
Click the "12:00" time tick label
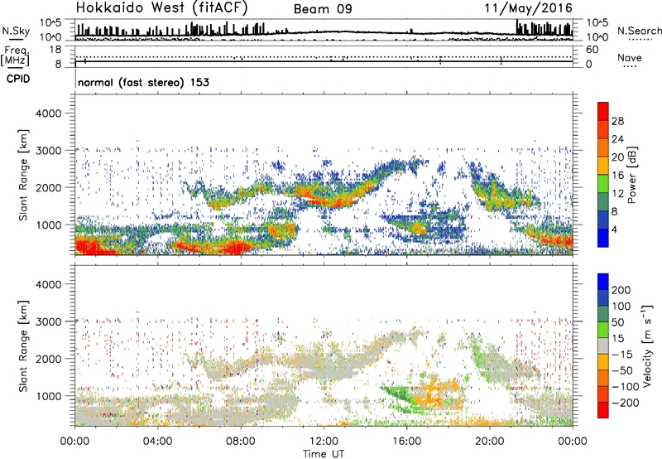324,442
